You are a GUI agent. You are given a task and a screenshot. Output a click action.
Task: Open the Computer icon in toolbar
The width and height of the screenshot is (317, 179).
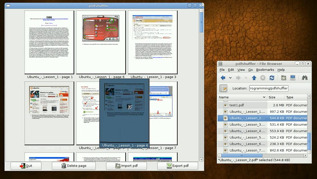[x=293, y=78]
